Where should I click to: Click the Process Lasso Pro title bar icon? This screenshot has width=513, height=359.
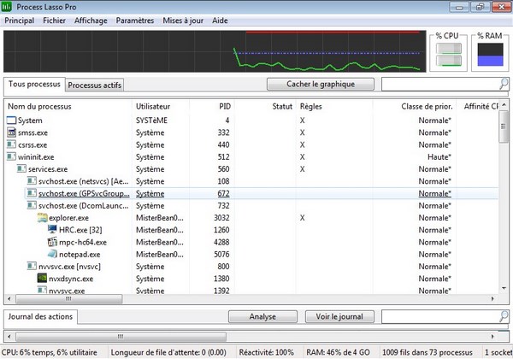(x=7, y=6)
